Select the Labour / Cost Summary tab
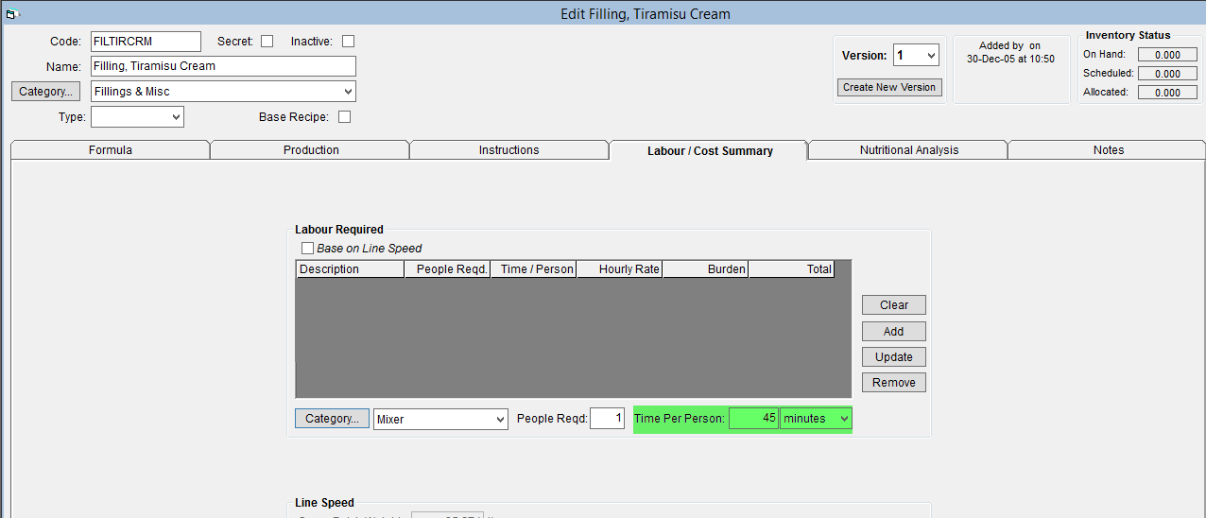 (x=710, y=150)
